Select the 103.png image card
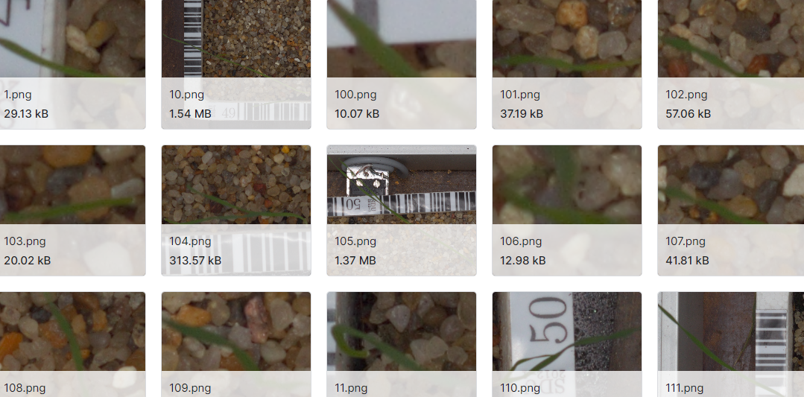The width and height of the screenshot is (804, 397). coord(72,211)
